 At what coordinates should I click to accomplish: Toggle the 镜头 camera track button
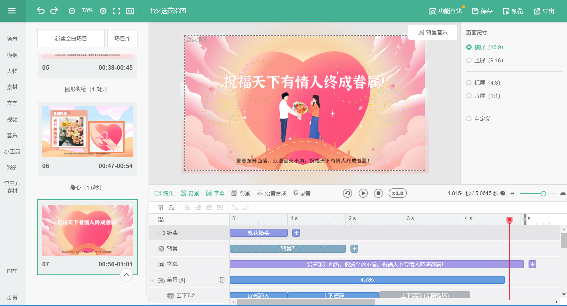coord(164,193)
